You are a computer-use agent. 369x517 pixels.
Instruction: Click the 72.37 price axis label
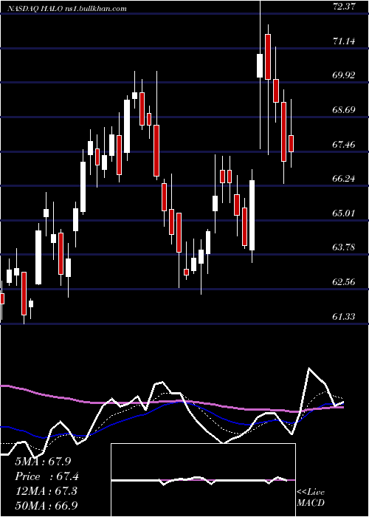pyautogui.click(x=344, y=6)
